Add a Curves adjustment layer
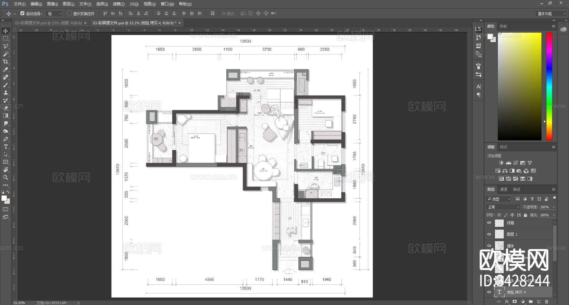This screenshot has width=569, height=305. [x=516, y=163]
